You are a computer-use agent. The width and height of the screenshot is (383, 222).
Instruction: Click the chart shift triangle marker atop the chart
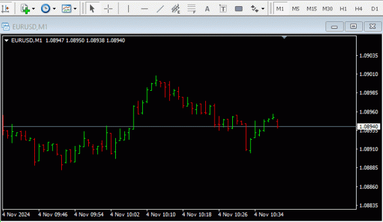tap(284, 37)
